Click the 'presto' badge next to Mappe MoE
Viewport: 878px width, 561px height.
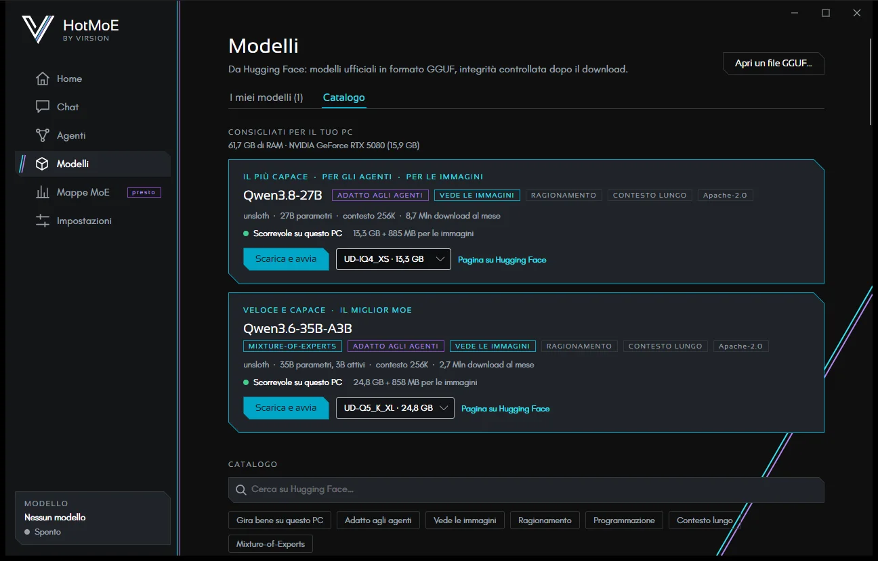[144, 192]
